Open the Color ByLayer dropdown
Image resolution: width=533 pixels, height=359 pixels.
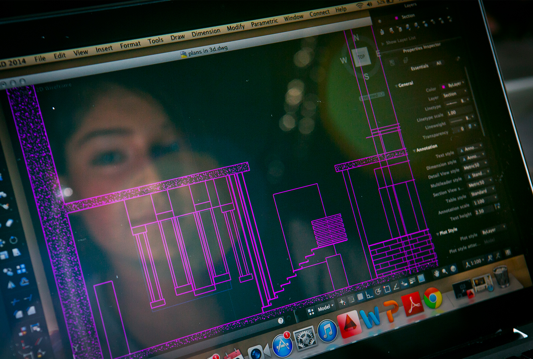point(455,85)
